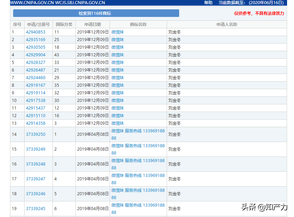Click the 申请人名称 column header
This screenshot has width=294, height=217.
coord(227,25)
